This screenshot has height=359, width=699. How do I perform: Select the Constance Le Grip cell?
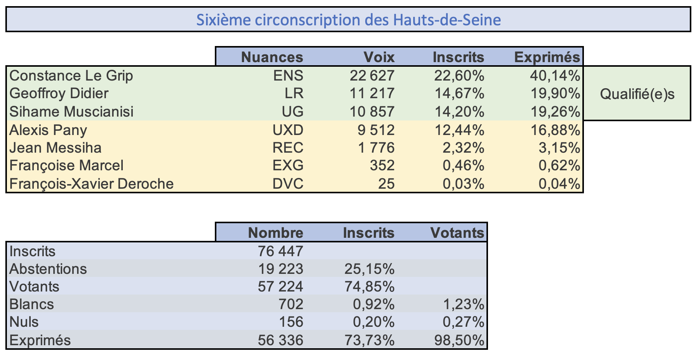[x=71, y=76]
